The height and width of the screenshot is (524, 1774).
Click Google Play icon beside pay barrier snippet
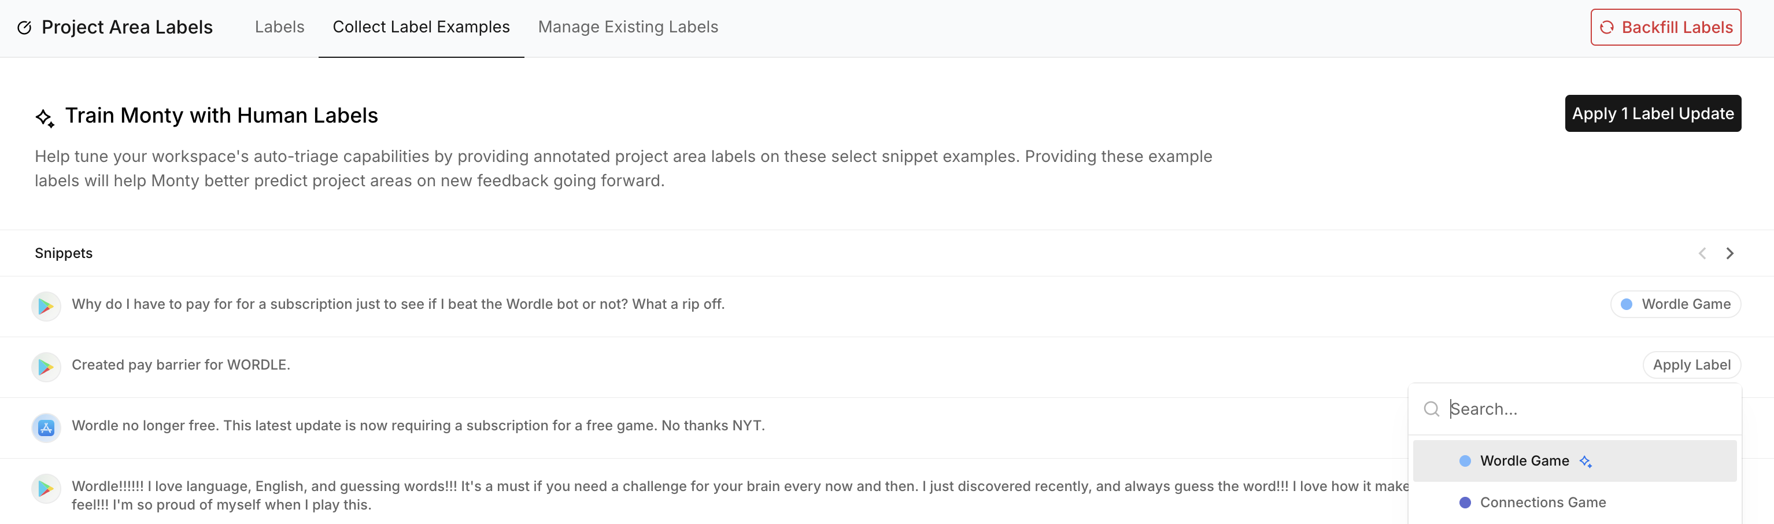[46, 367]
